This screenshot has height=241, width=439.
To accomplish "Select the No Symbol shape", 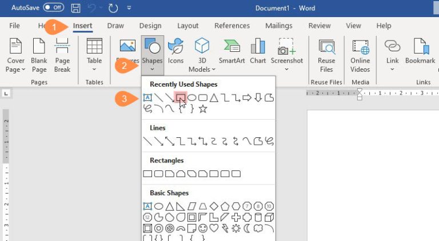I will tap(170, 228).
